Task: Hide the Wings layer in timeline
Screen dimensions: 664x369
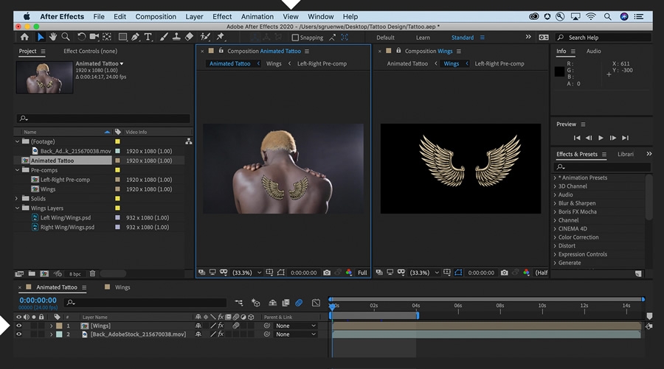Action: click(x=19, y=326)
